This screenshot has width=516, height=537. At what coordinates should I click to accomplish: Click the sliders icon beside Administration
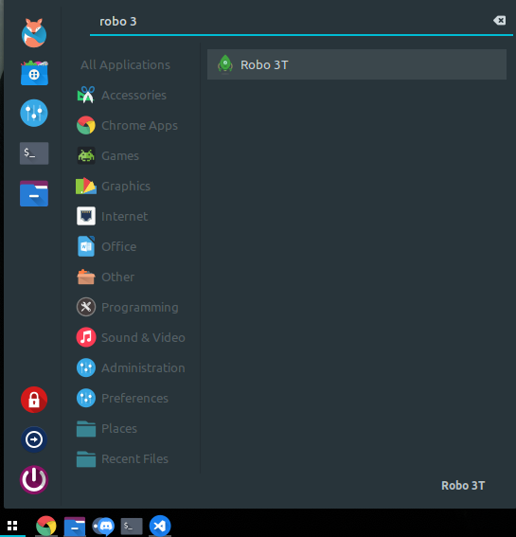tap(86, 367)
